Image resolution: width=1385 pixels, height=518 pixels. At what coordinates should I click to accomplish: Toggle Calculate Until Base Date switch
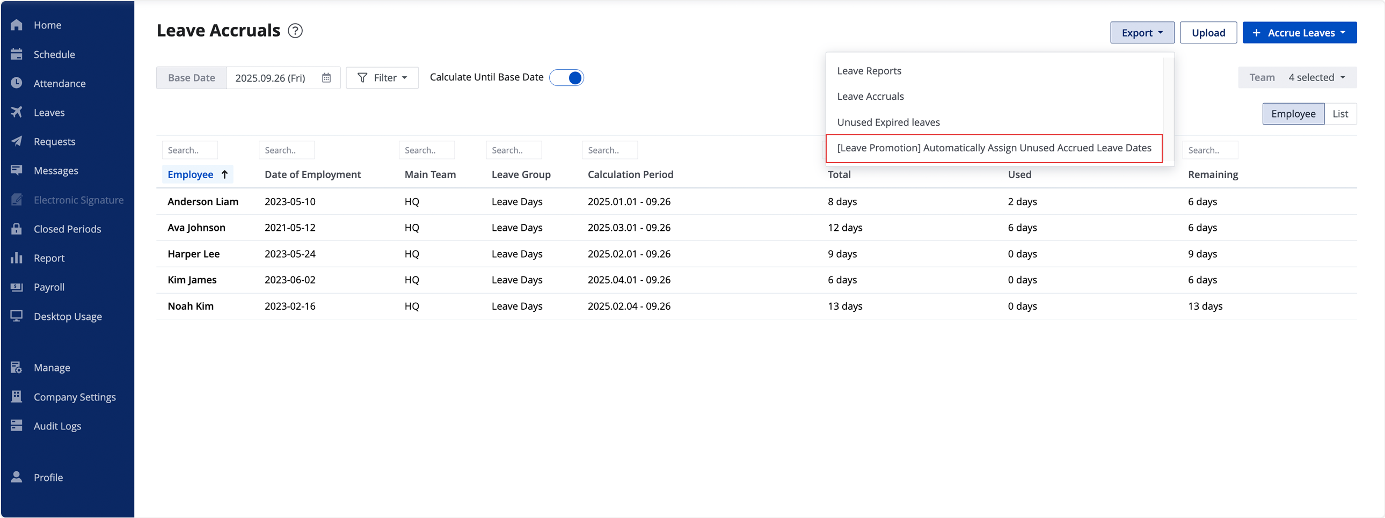point(567,78)
